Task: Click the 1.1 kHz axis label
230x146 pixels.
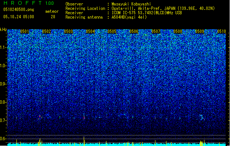Action: tap(3, 47)
